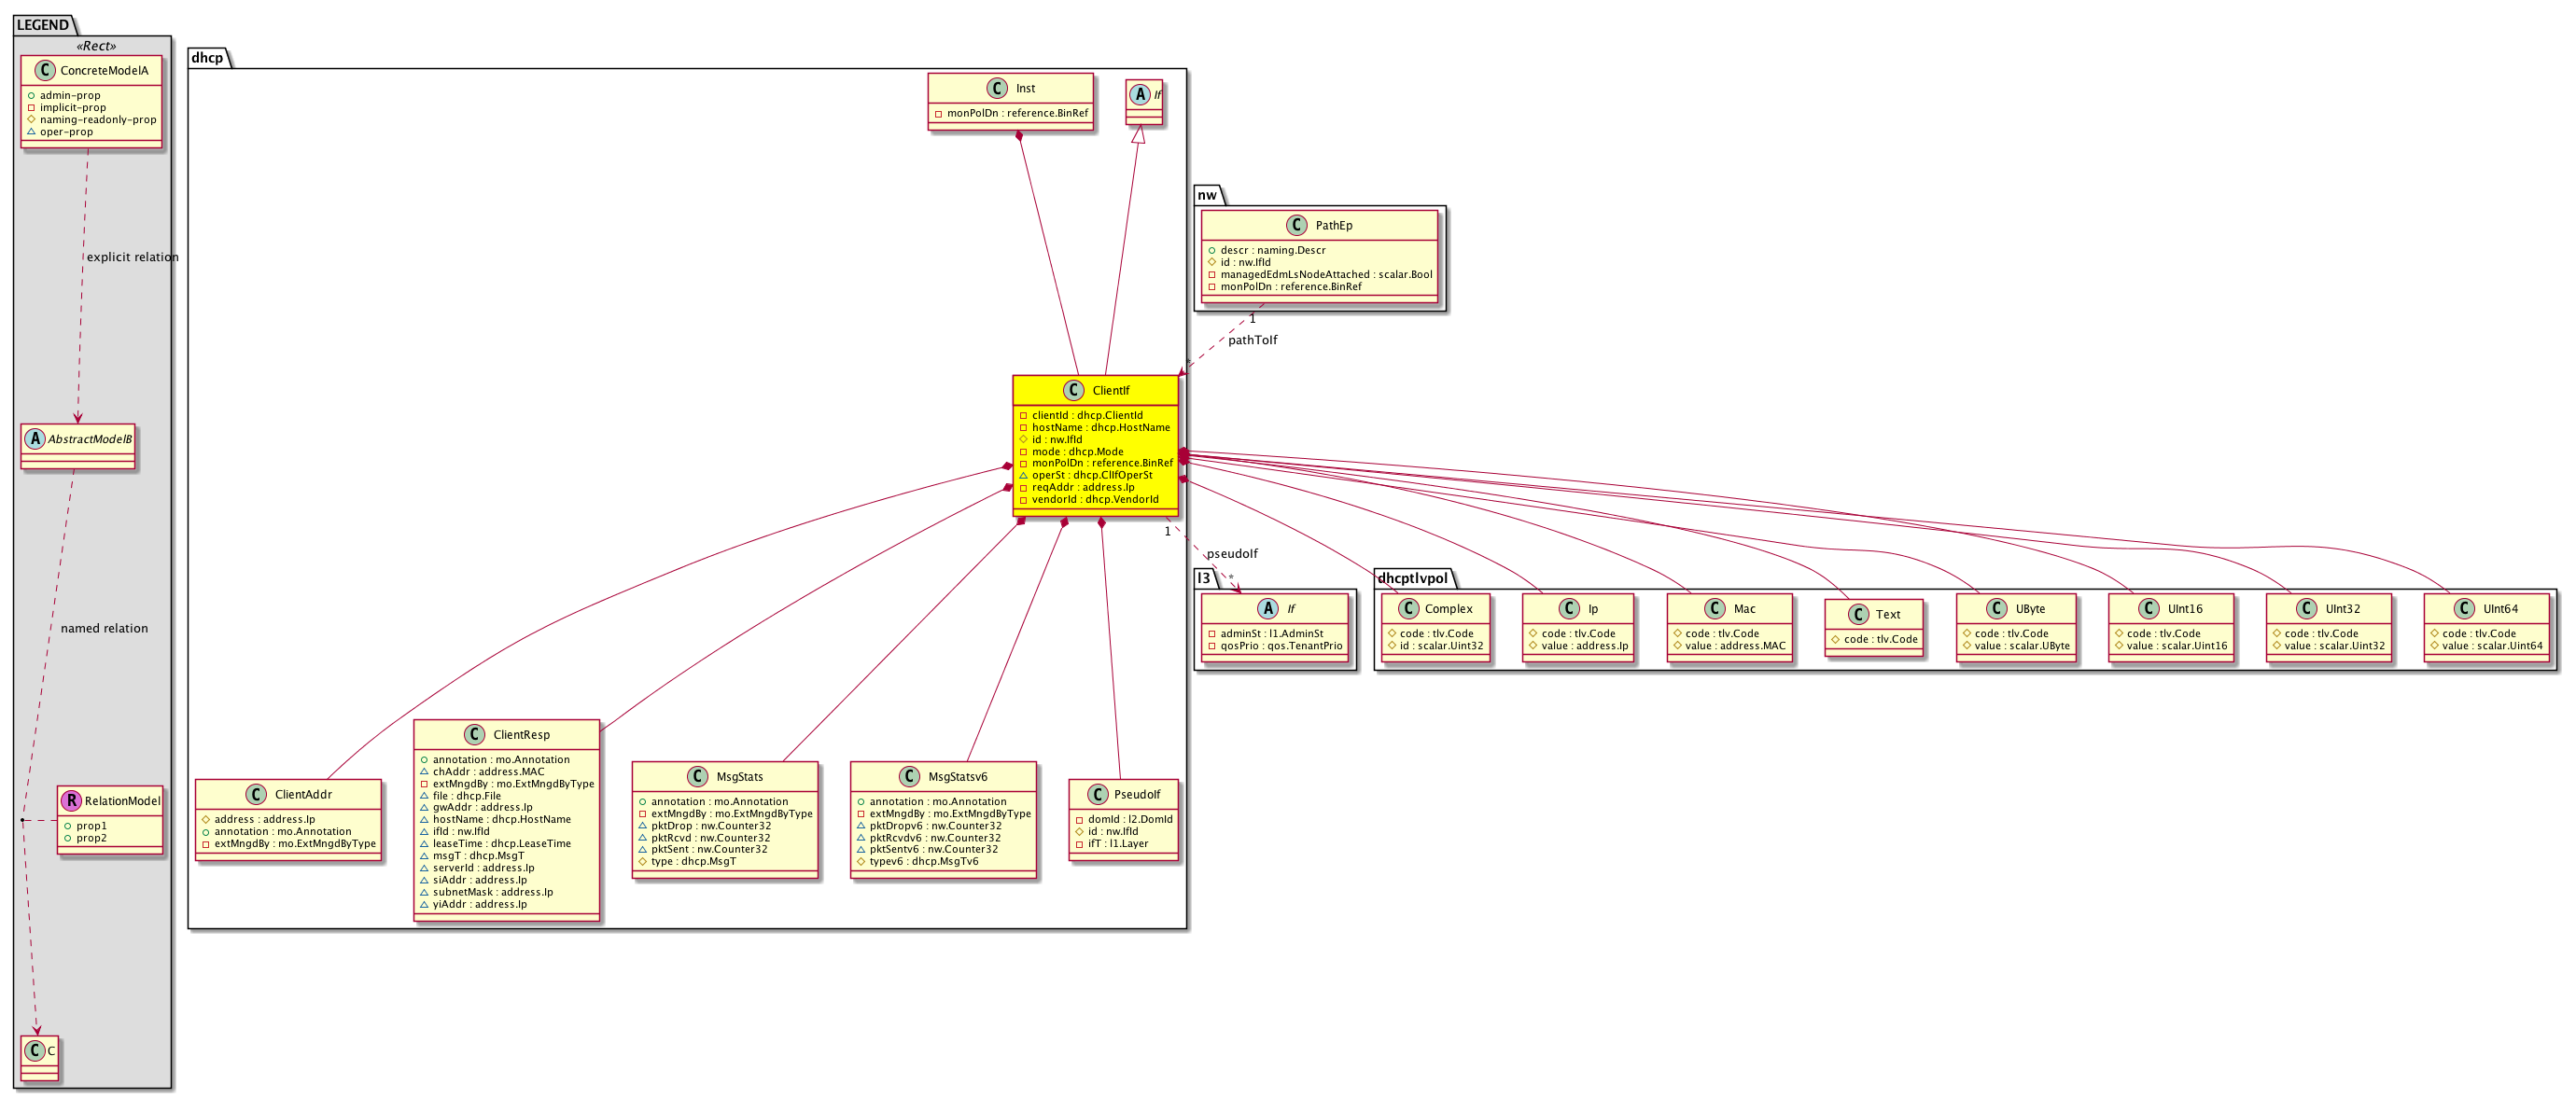Viewport: 2576px width, 1098px height.
Task: Click the PseudoIf class title
Action: [x=1137, y=794]
